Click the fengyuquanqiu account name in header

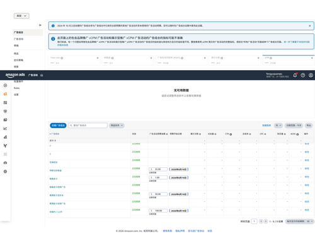coord(274,74)
